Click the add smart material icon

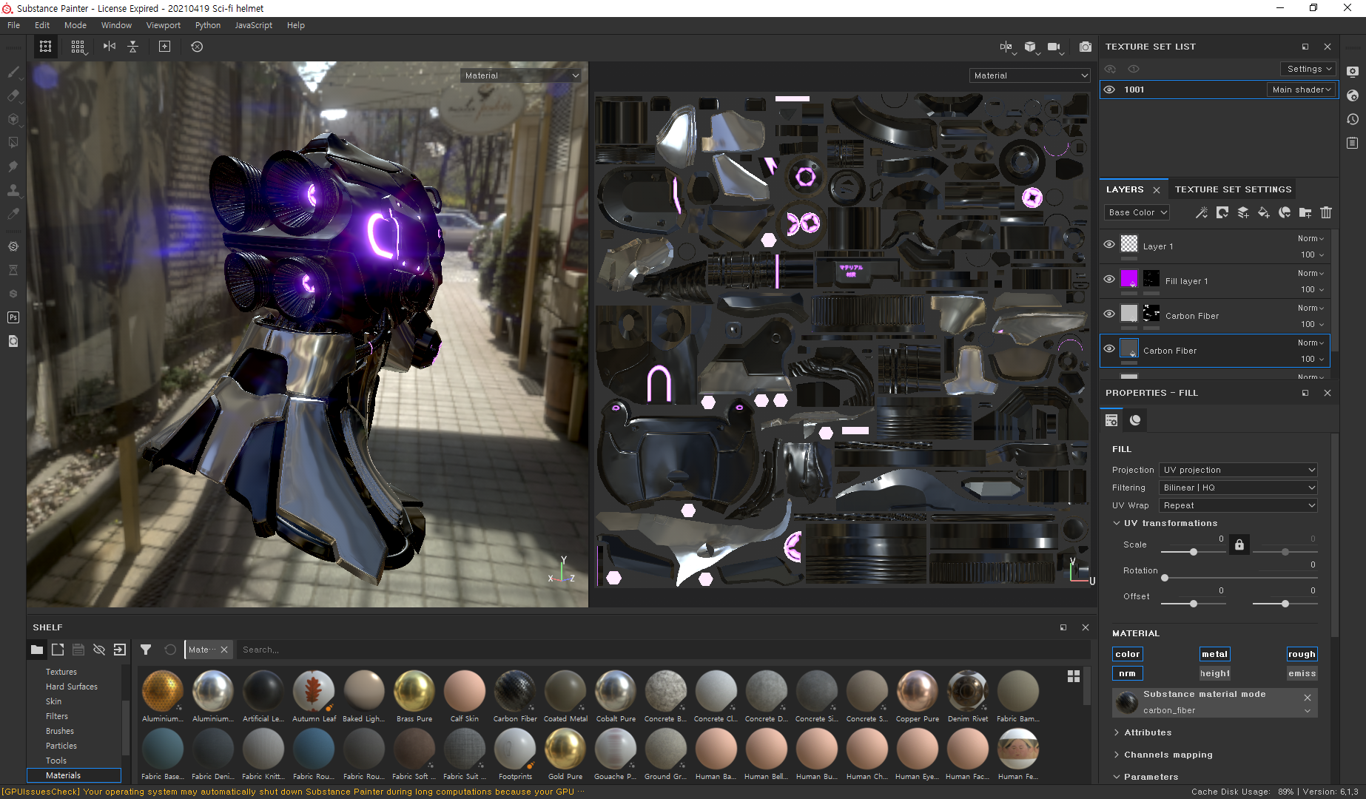pyautogui.click(x=1285, y=212)
